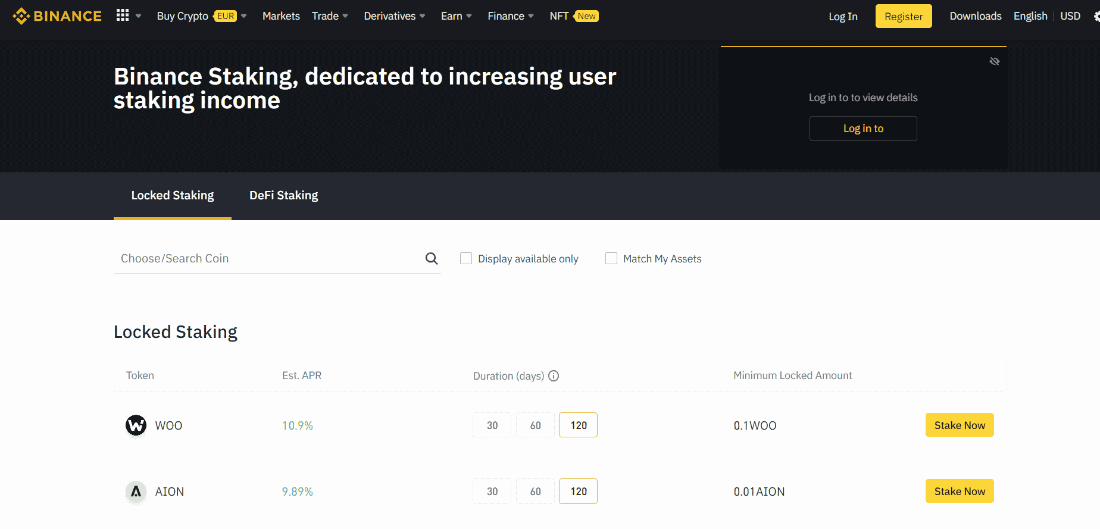Click the Est. APR column header
The height and width of the screenshot is (529, 1100).
(x=302, y=375)
